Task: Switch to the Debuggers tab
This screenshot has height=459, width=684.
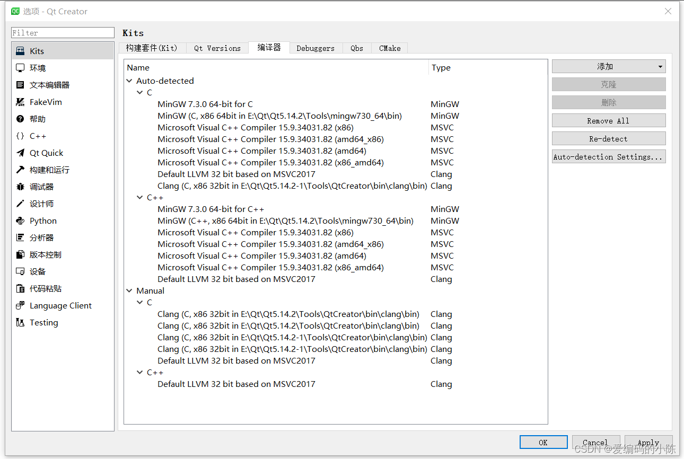Action: click(x=315, y=48)
